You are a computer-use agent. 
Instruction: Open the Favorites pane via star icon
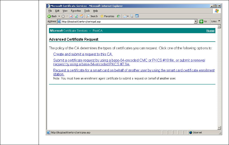coord(107,16)
